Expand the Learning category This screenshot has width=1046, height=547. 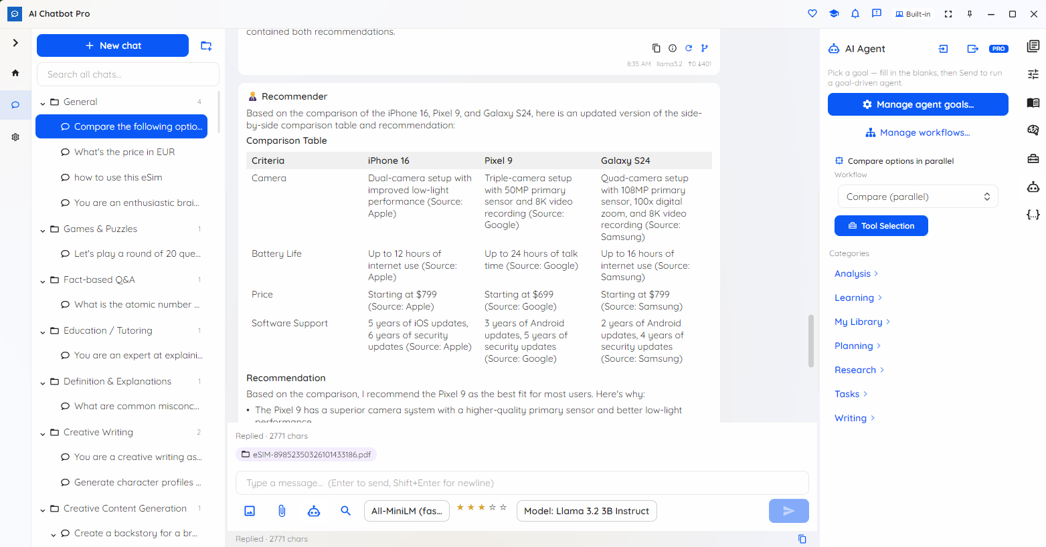click(858, 298)
